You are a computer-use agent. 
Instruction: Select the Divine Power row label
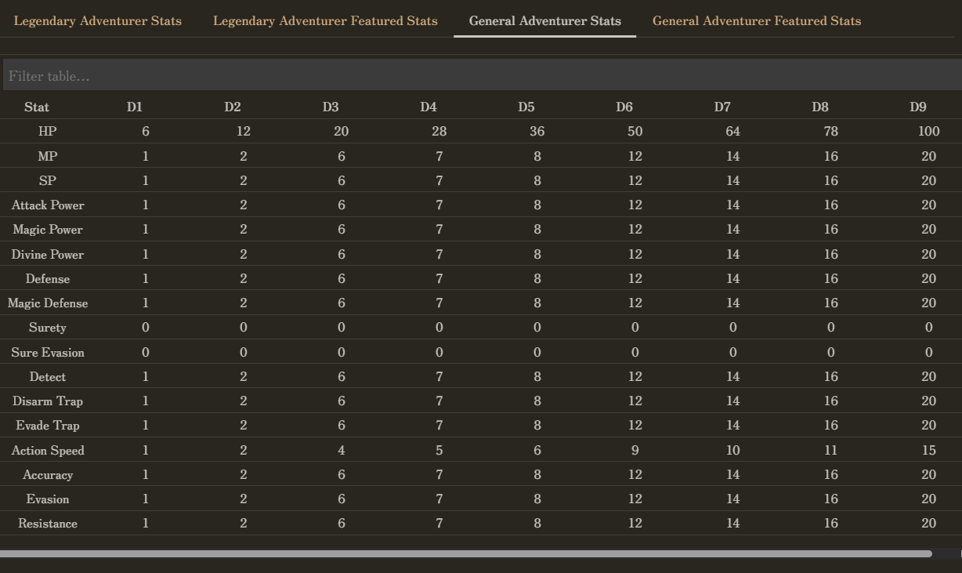[x=48, y=255]
